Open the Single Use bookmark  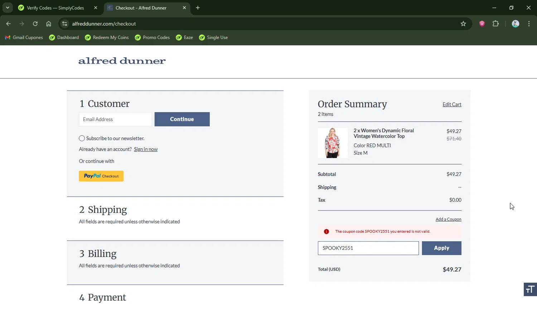coord(213,38)
